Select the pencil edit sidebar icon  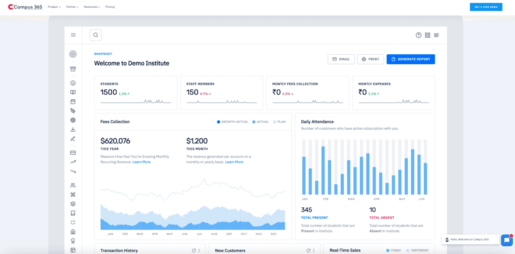(73, 139)
